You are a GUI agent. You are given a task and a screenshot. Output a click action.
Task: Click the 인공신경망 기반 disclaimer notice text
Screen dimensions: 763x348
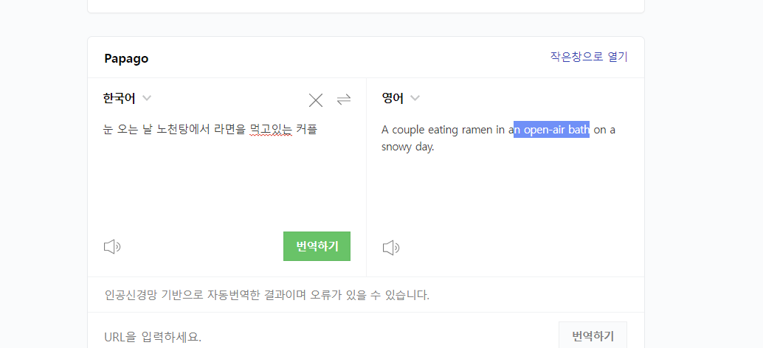pyautogui.click(x=267, y=295)
